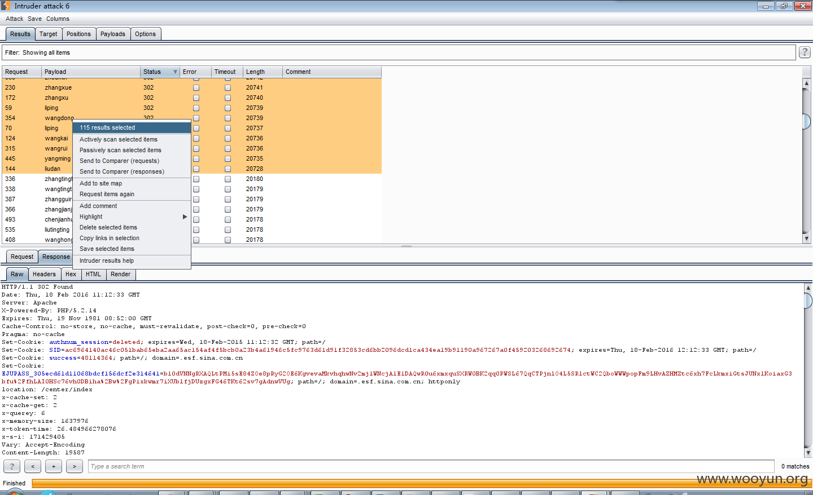This screenshot has width=813, height=495.
Task: Toggle Error checkbox for zhangxue row
Action: 196,87
